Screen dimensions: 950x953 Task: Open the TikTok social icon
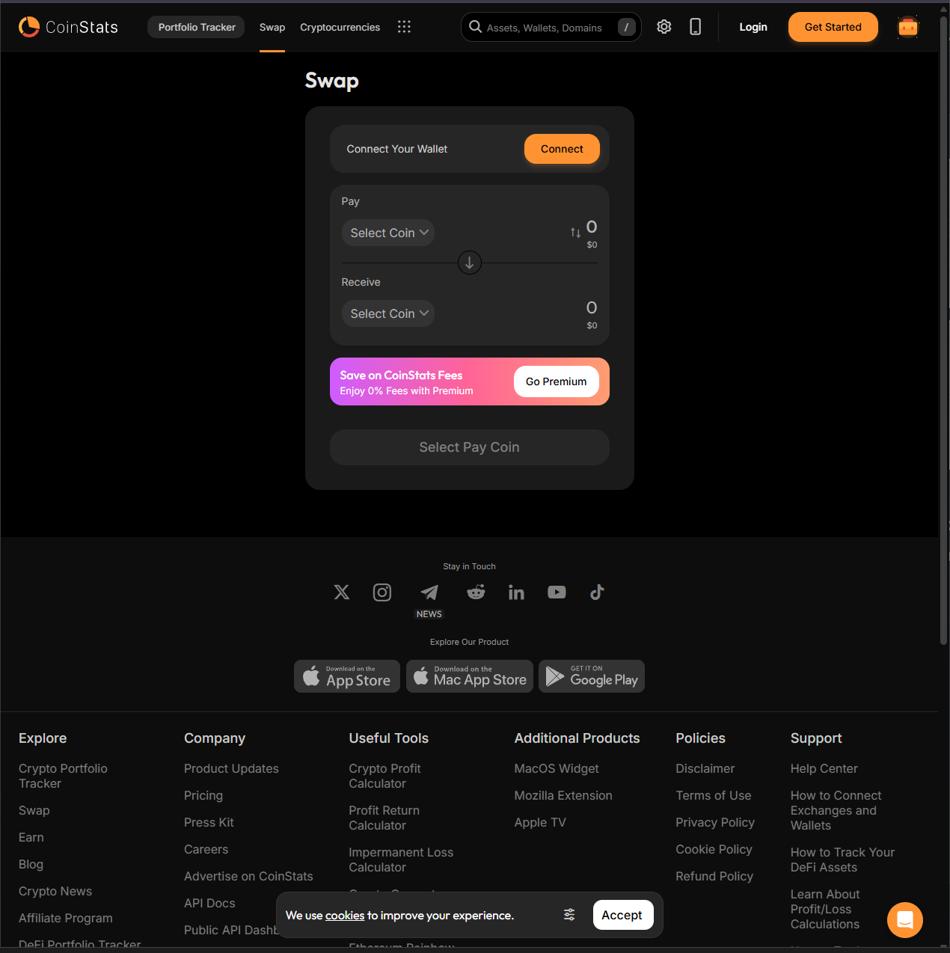point(597,592)
